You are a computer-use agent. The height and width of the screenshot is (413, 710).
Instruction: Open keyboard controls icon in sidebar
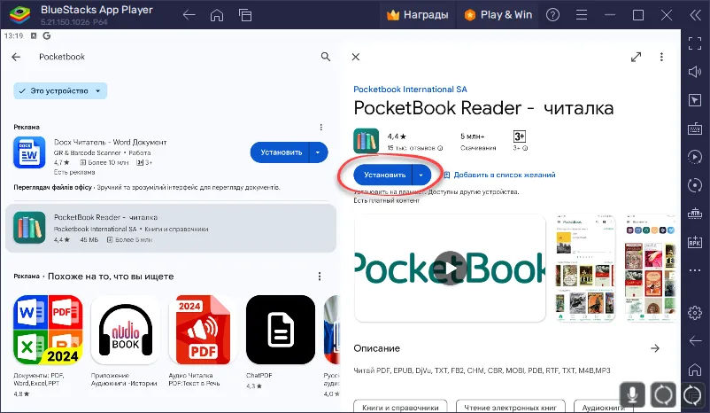695,129
